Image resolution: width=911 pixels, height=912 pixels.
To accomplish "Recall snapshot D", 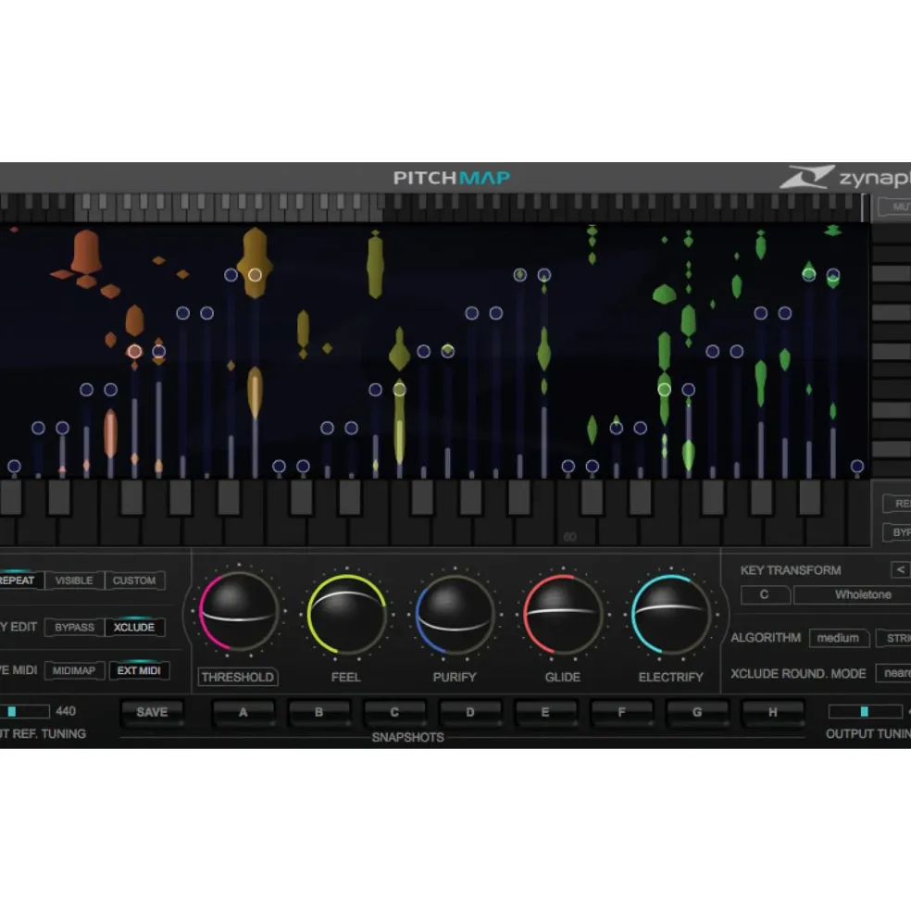I will [x=470, y=713].
